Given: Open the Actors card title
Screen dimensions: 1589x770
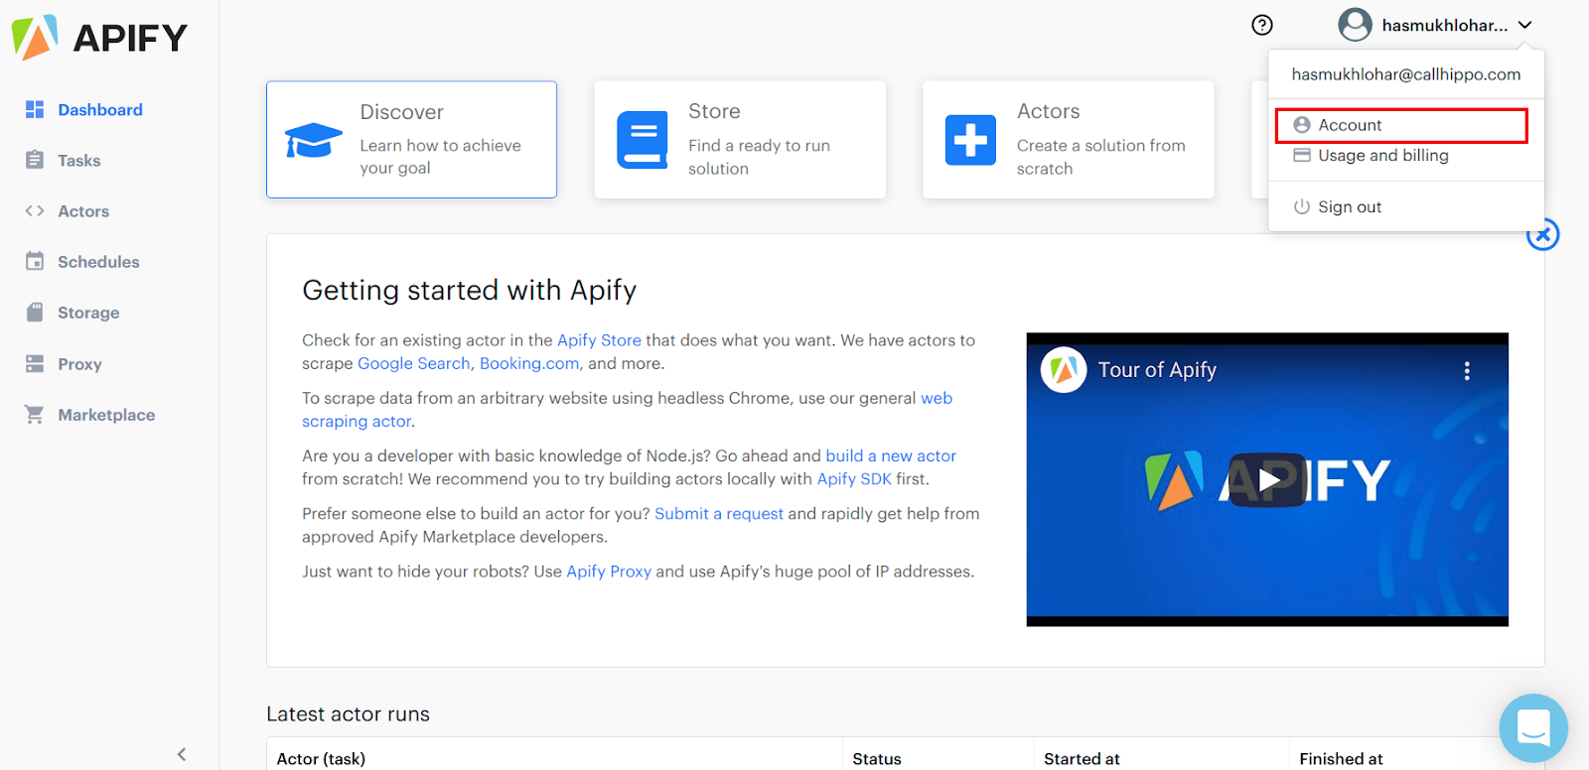Looking at the screenshot, I should (1048, 111).
